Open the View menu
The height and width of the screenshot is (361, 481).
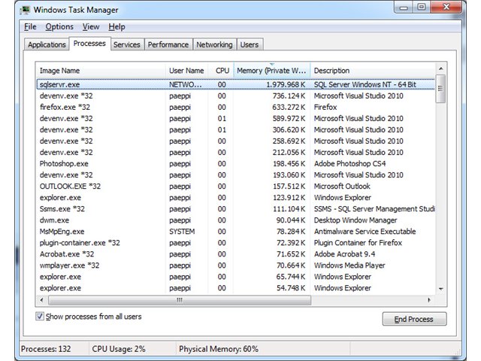[x=91, y=27]
